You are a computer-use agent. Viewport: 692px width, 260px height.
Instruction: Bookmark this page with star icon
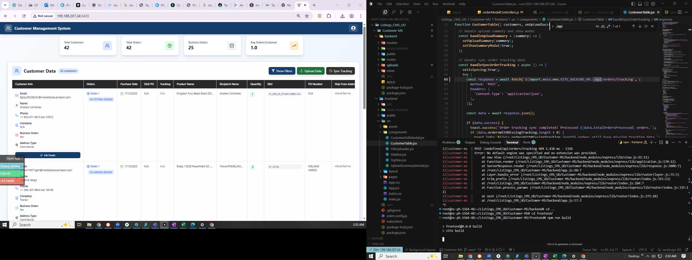tap(307, 16)
